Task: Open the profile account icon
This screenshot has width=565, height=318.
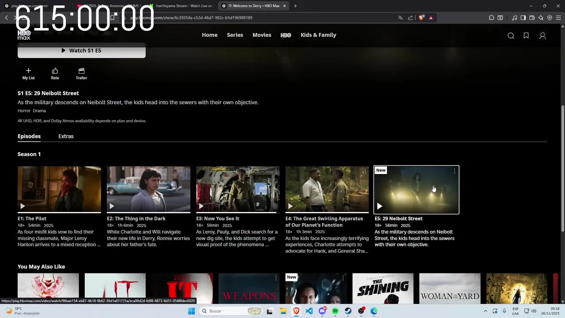Action: [x=542, y=36]
